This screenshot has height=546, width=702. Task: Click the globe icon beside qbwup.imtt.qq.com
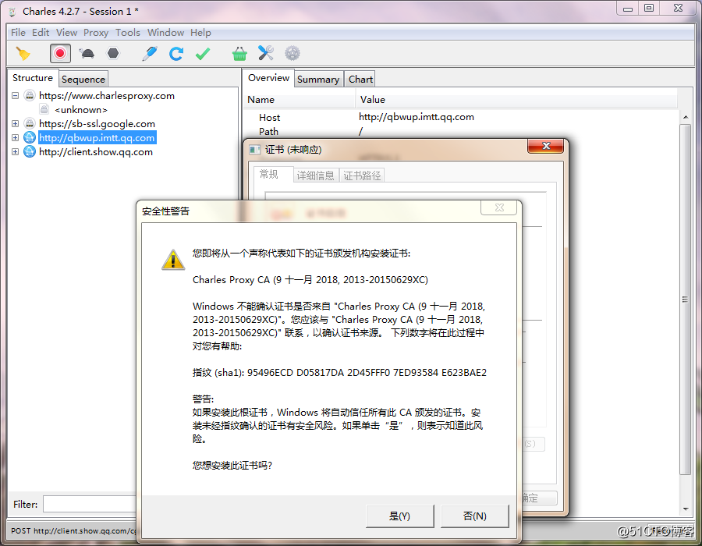(x=30, y=138)
